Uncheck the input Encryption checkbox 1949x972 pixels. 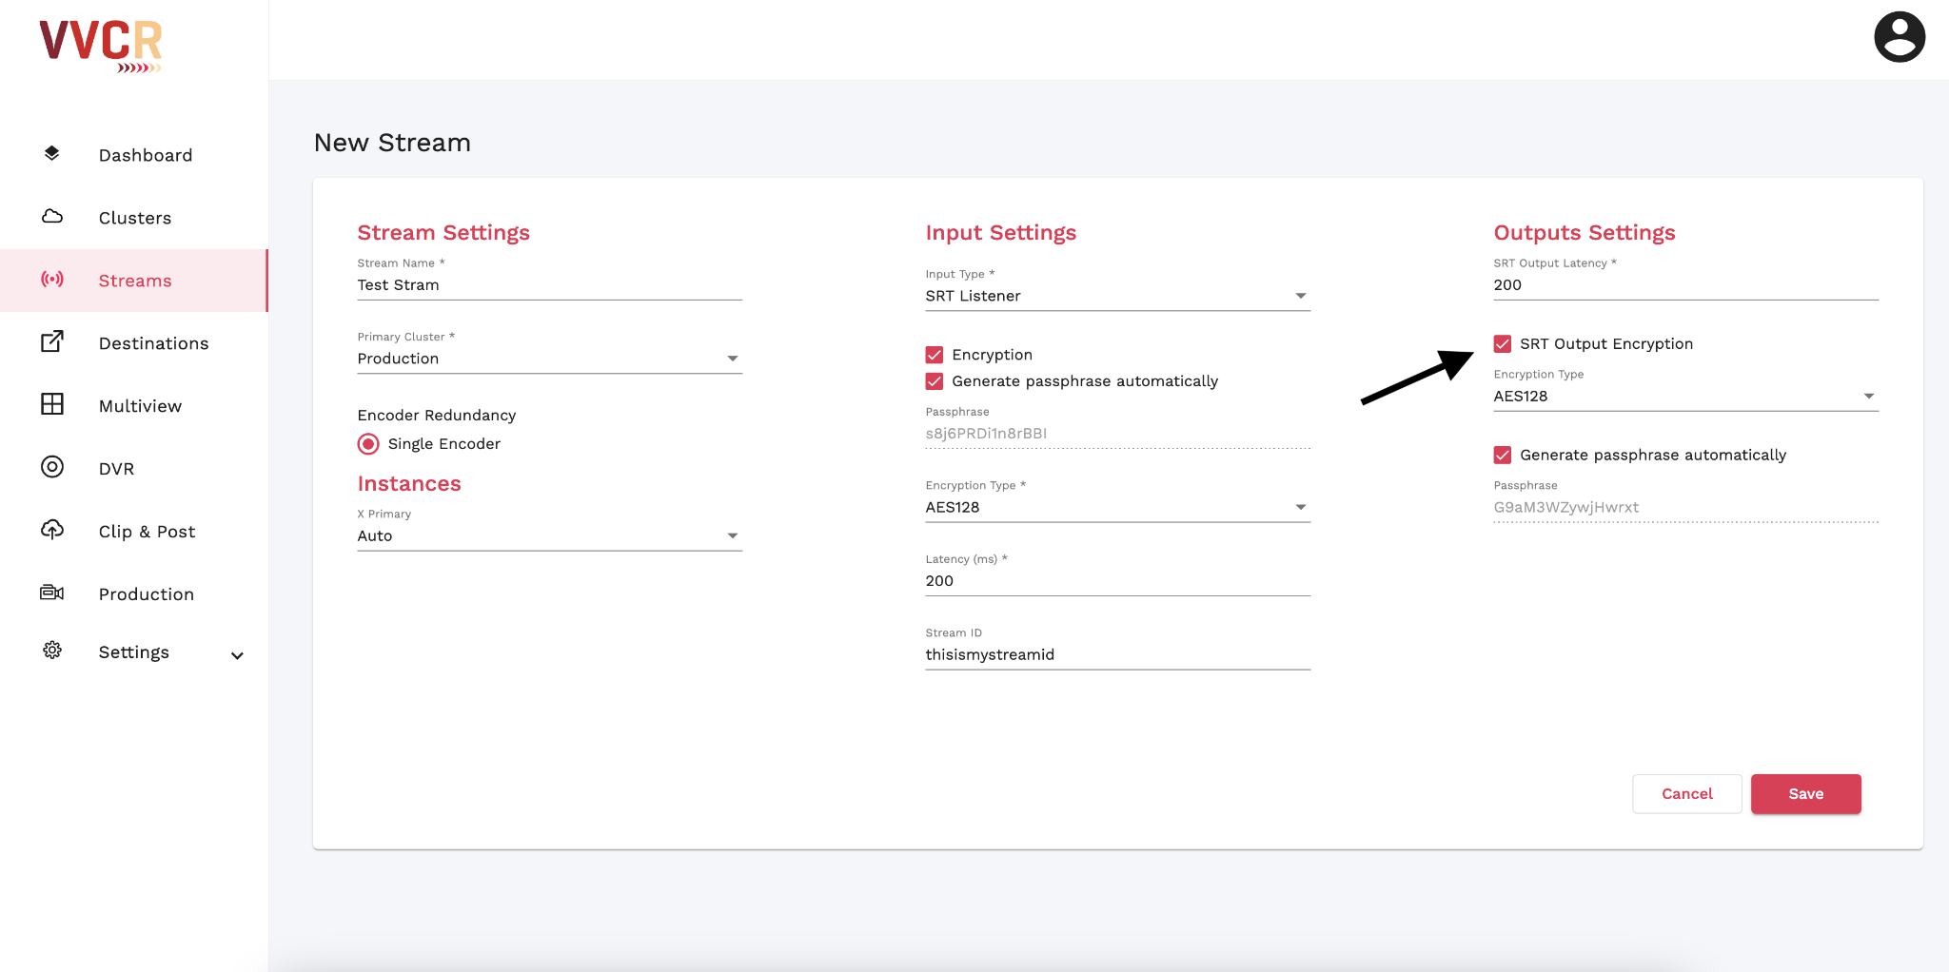pos(935,355)
